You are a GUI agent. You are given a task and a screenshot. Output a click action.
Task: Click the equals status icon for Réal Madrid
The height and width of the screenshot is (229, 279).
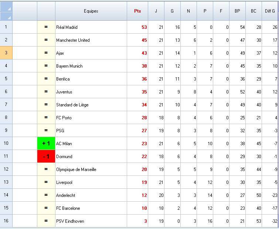click(x=46, y=27)
